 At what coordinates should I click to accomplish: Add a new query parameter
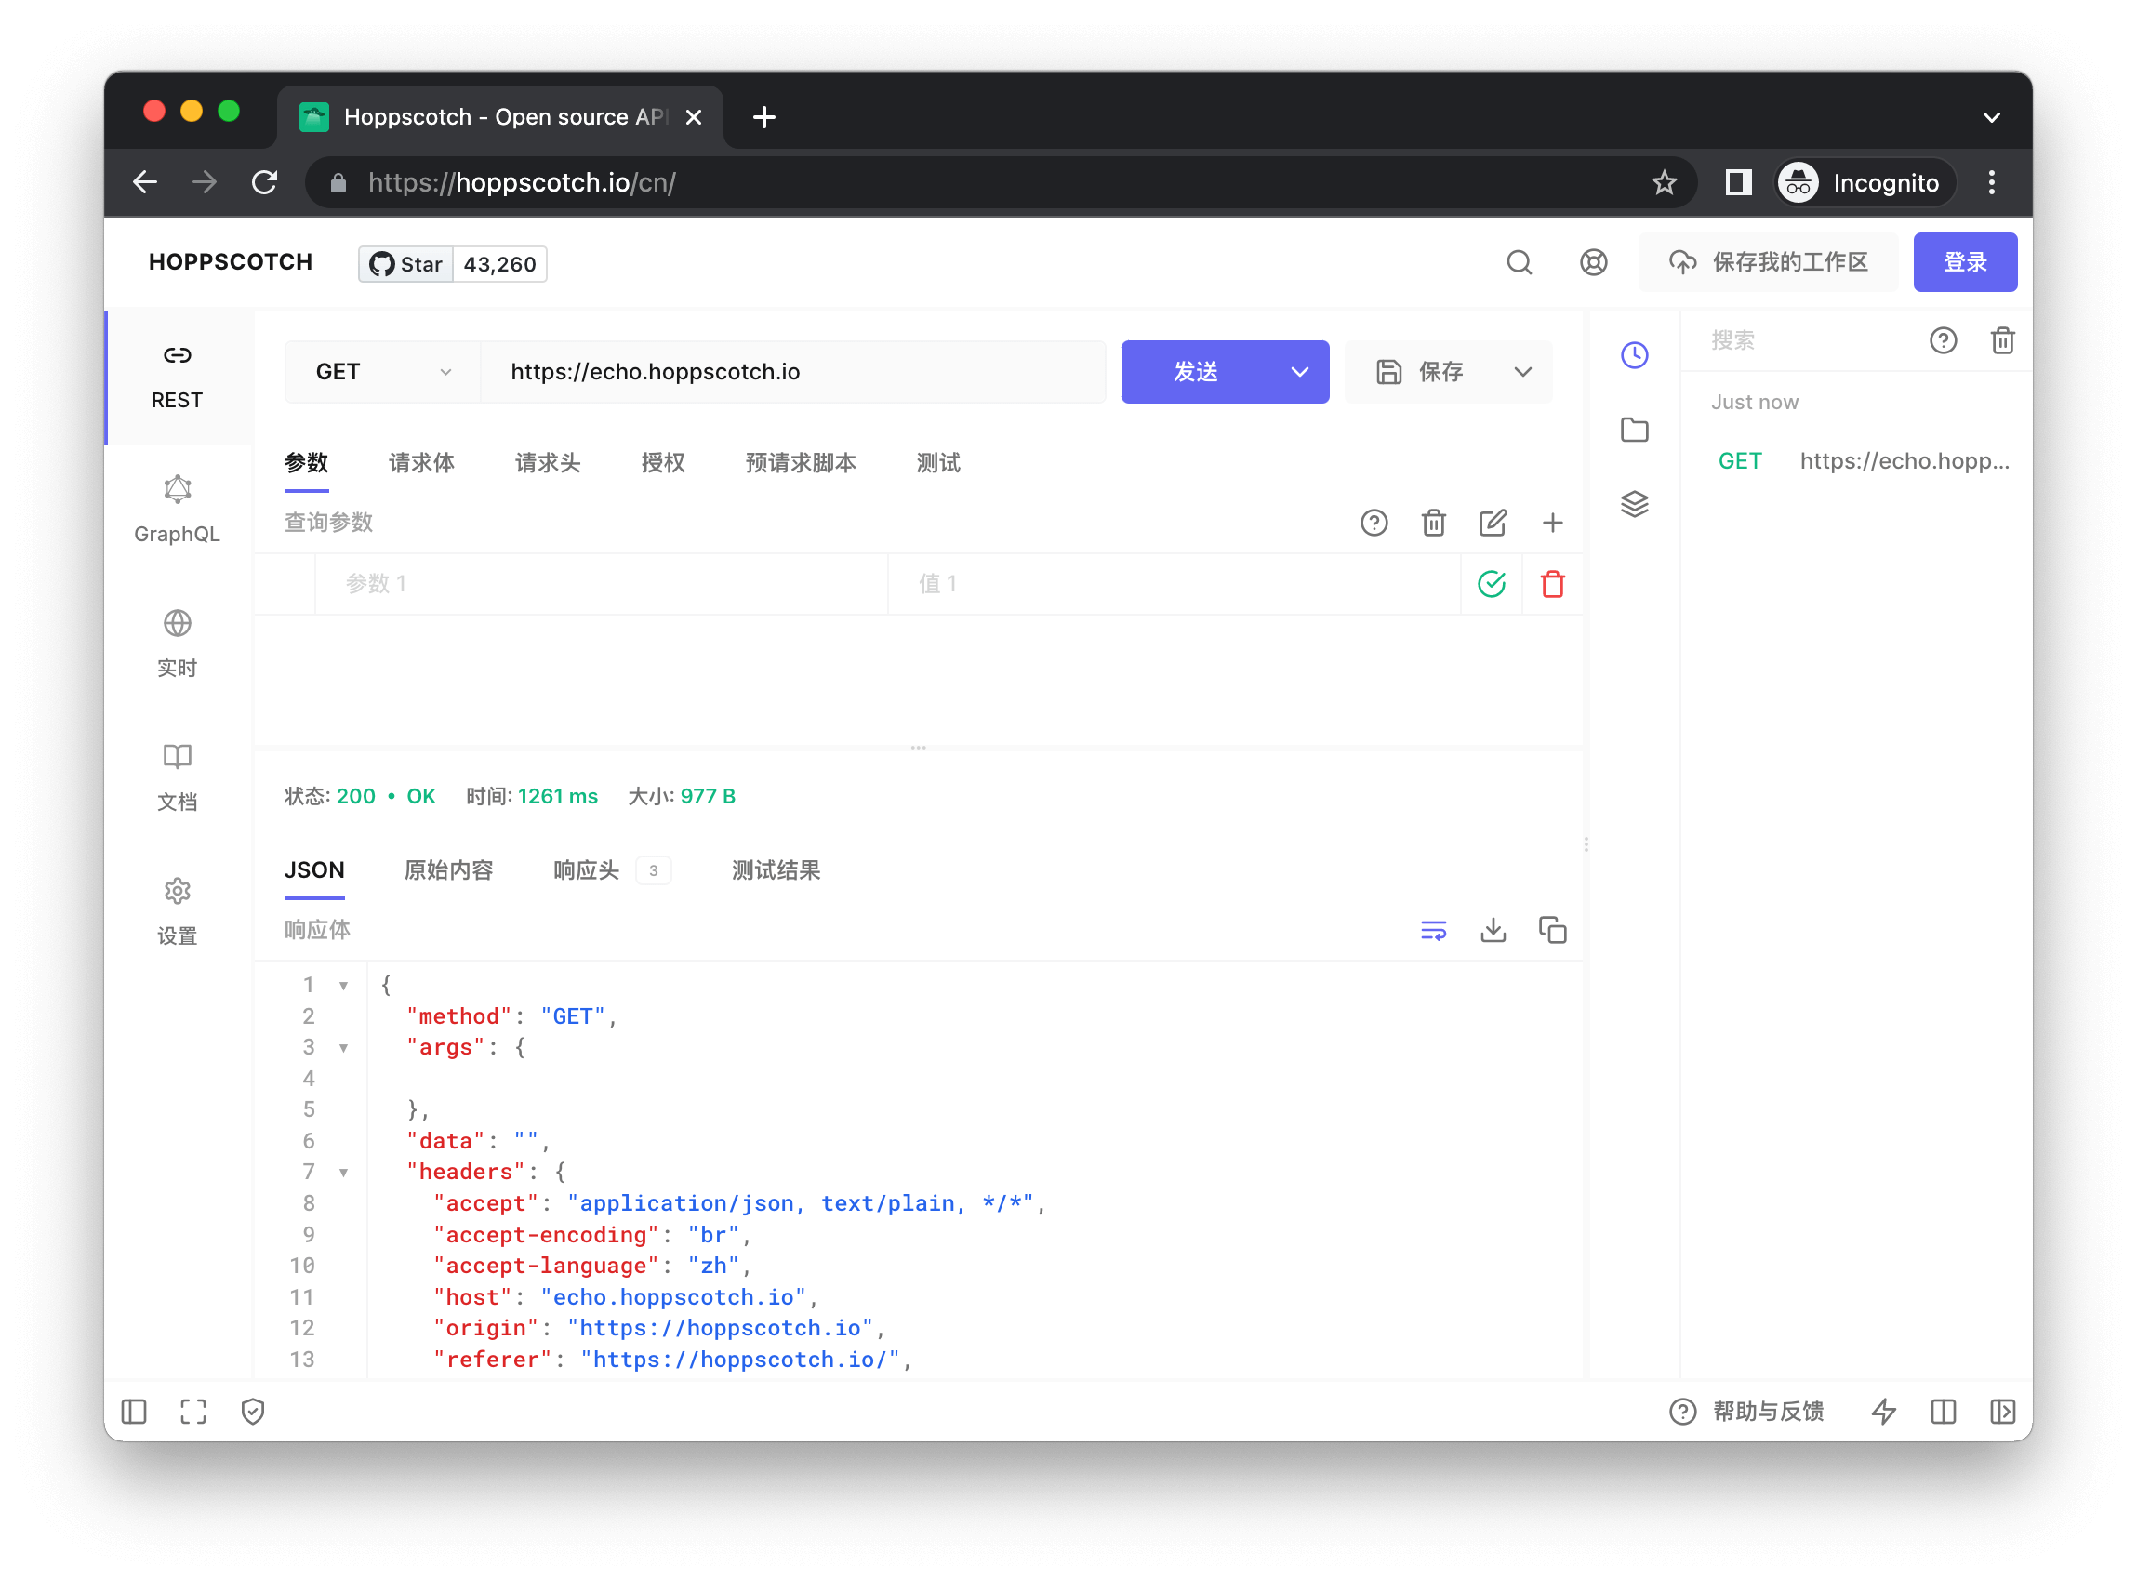coord(1552,523)
